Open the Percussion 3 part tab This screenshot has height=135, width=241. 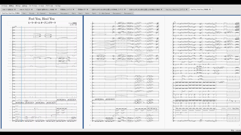(x=128, y=13)
